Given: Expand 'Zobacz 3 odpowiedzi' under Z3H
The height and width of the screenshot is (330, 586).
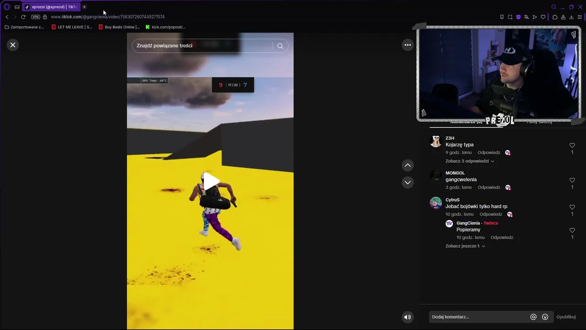Looking at the screenshot, I should click(470, 161).
